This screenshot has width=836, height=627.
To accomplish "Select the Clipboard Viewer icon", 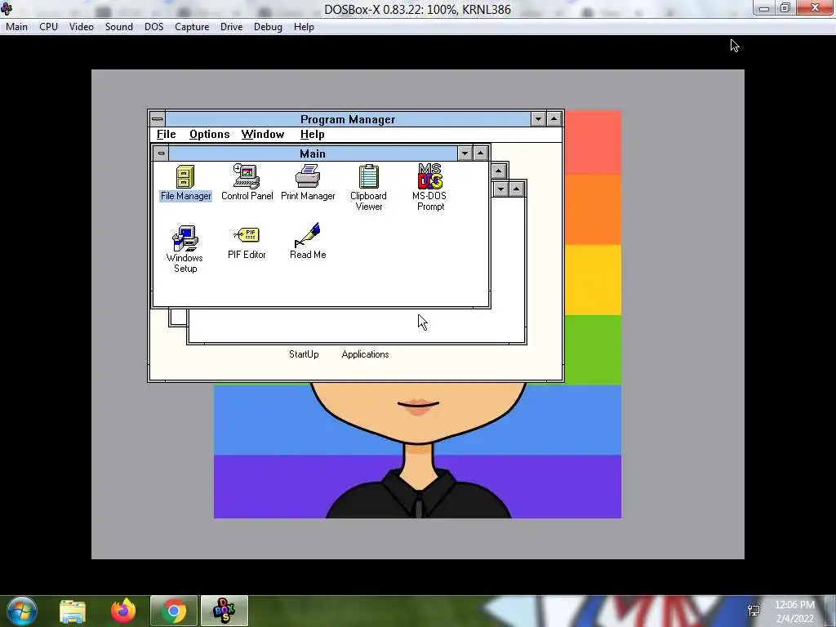I will (368, 188).
